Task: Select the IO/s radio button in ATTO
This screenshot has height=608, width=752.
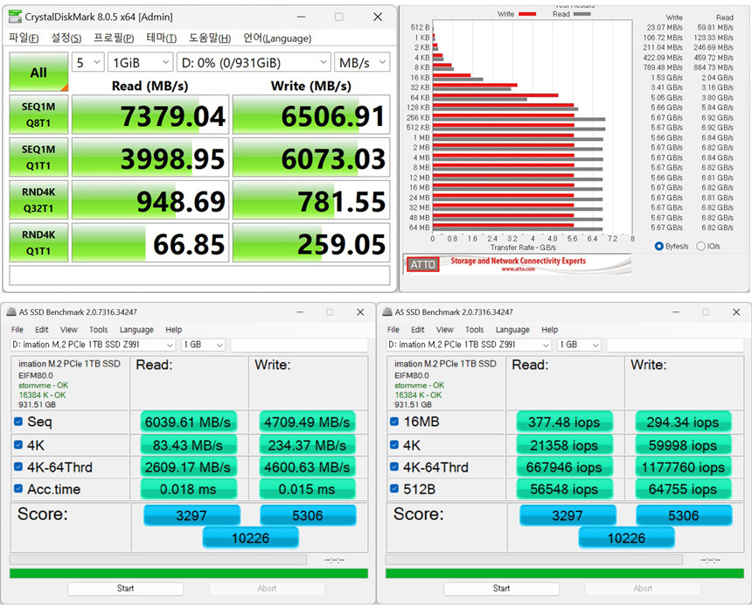Action: click(700, 246)
